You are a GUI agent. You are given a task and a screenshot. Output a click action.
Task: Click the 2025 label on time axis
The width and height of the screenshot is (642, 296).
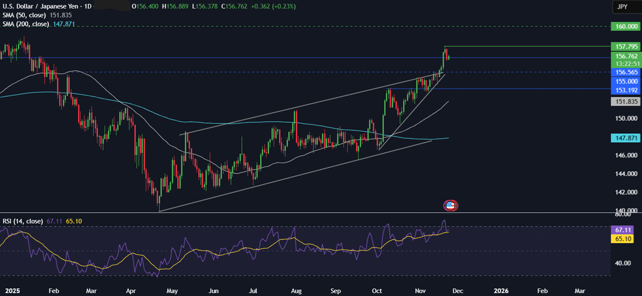(12, 291)
